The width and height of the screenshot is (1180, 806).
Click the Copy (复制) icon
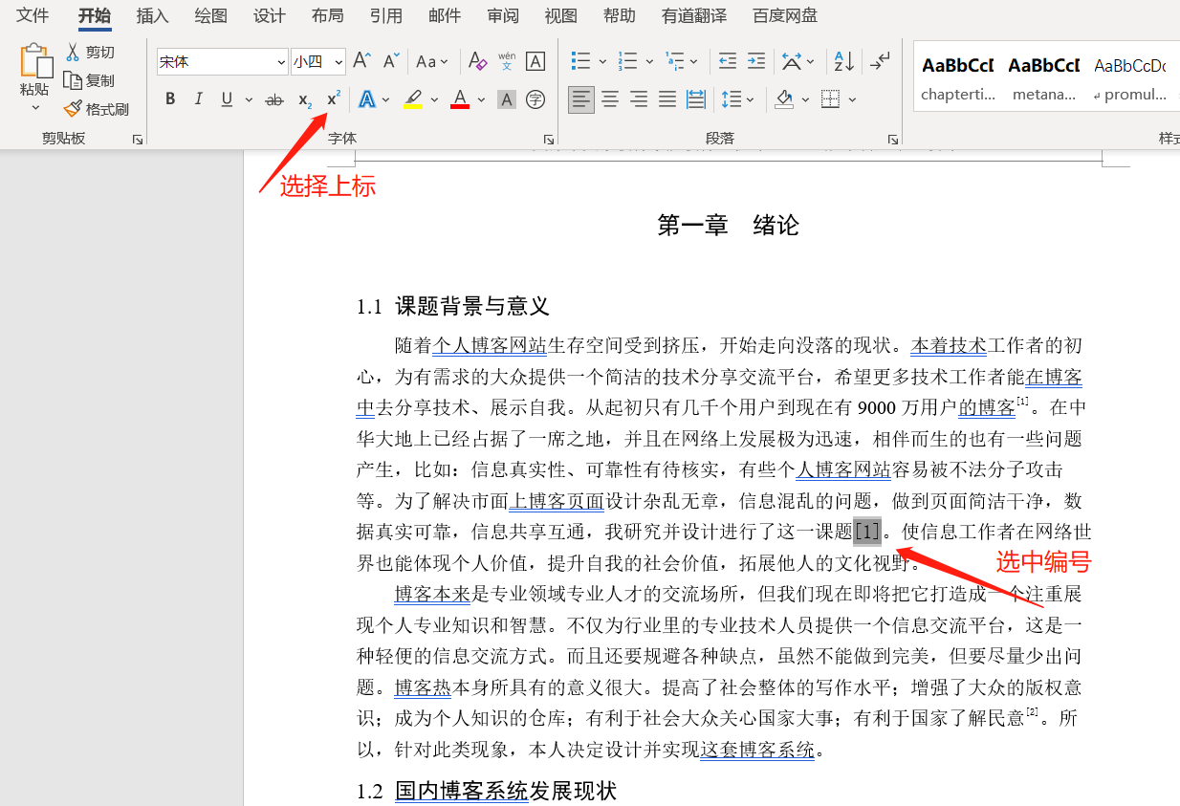pyautogui.click(x=73, y=80)
